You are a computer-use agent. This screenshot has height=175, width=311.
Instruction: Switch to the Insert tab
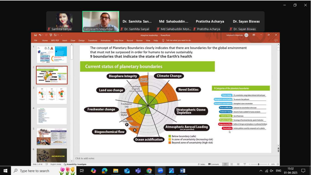(x=65, y=40)
